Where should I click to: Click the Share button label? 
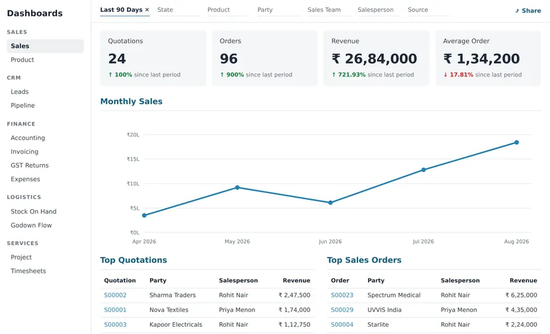click(531, 11)
